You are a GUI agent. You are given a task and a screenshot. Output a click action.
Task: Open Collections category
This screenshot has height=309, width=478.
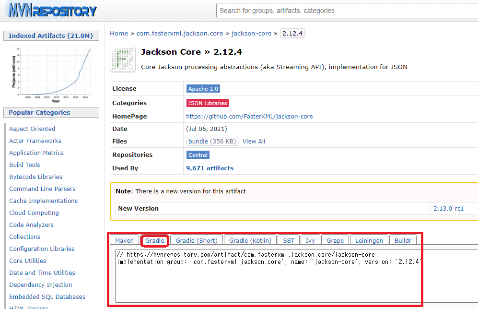coord(25,237)
